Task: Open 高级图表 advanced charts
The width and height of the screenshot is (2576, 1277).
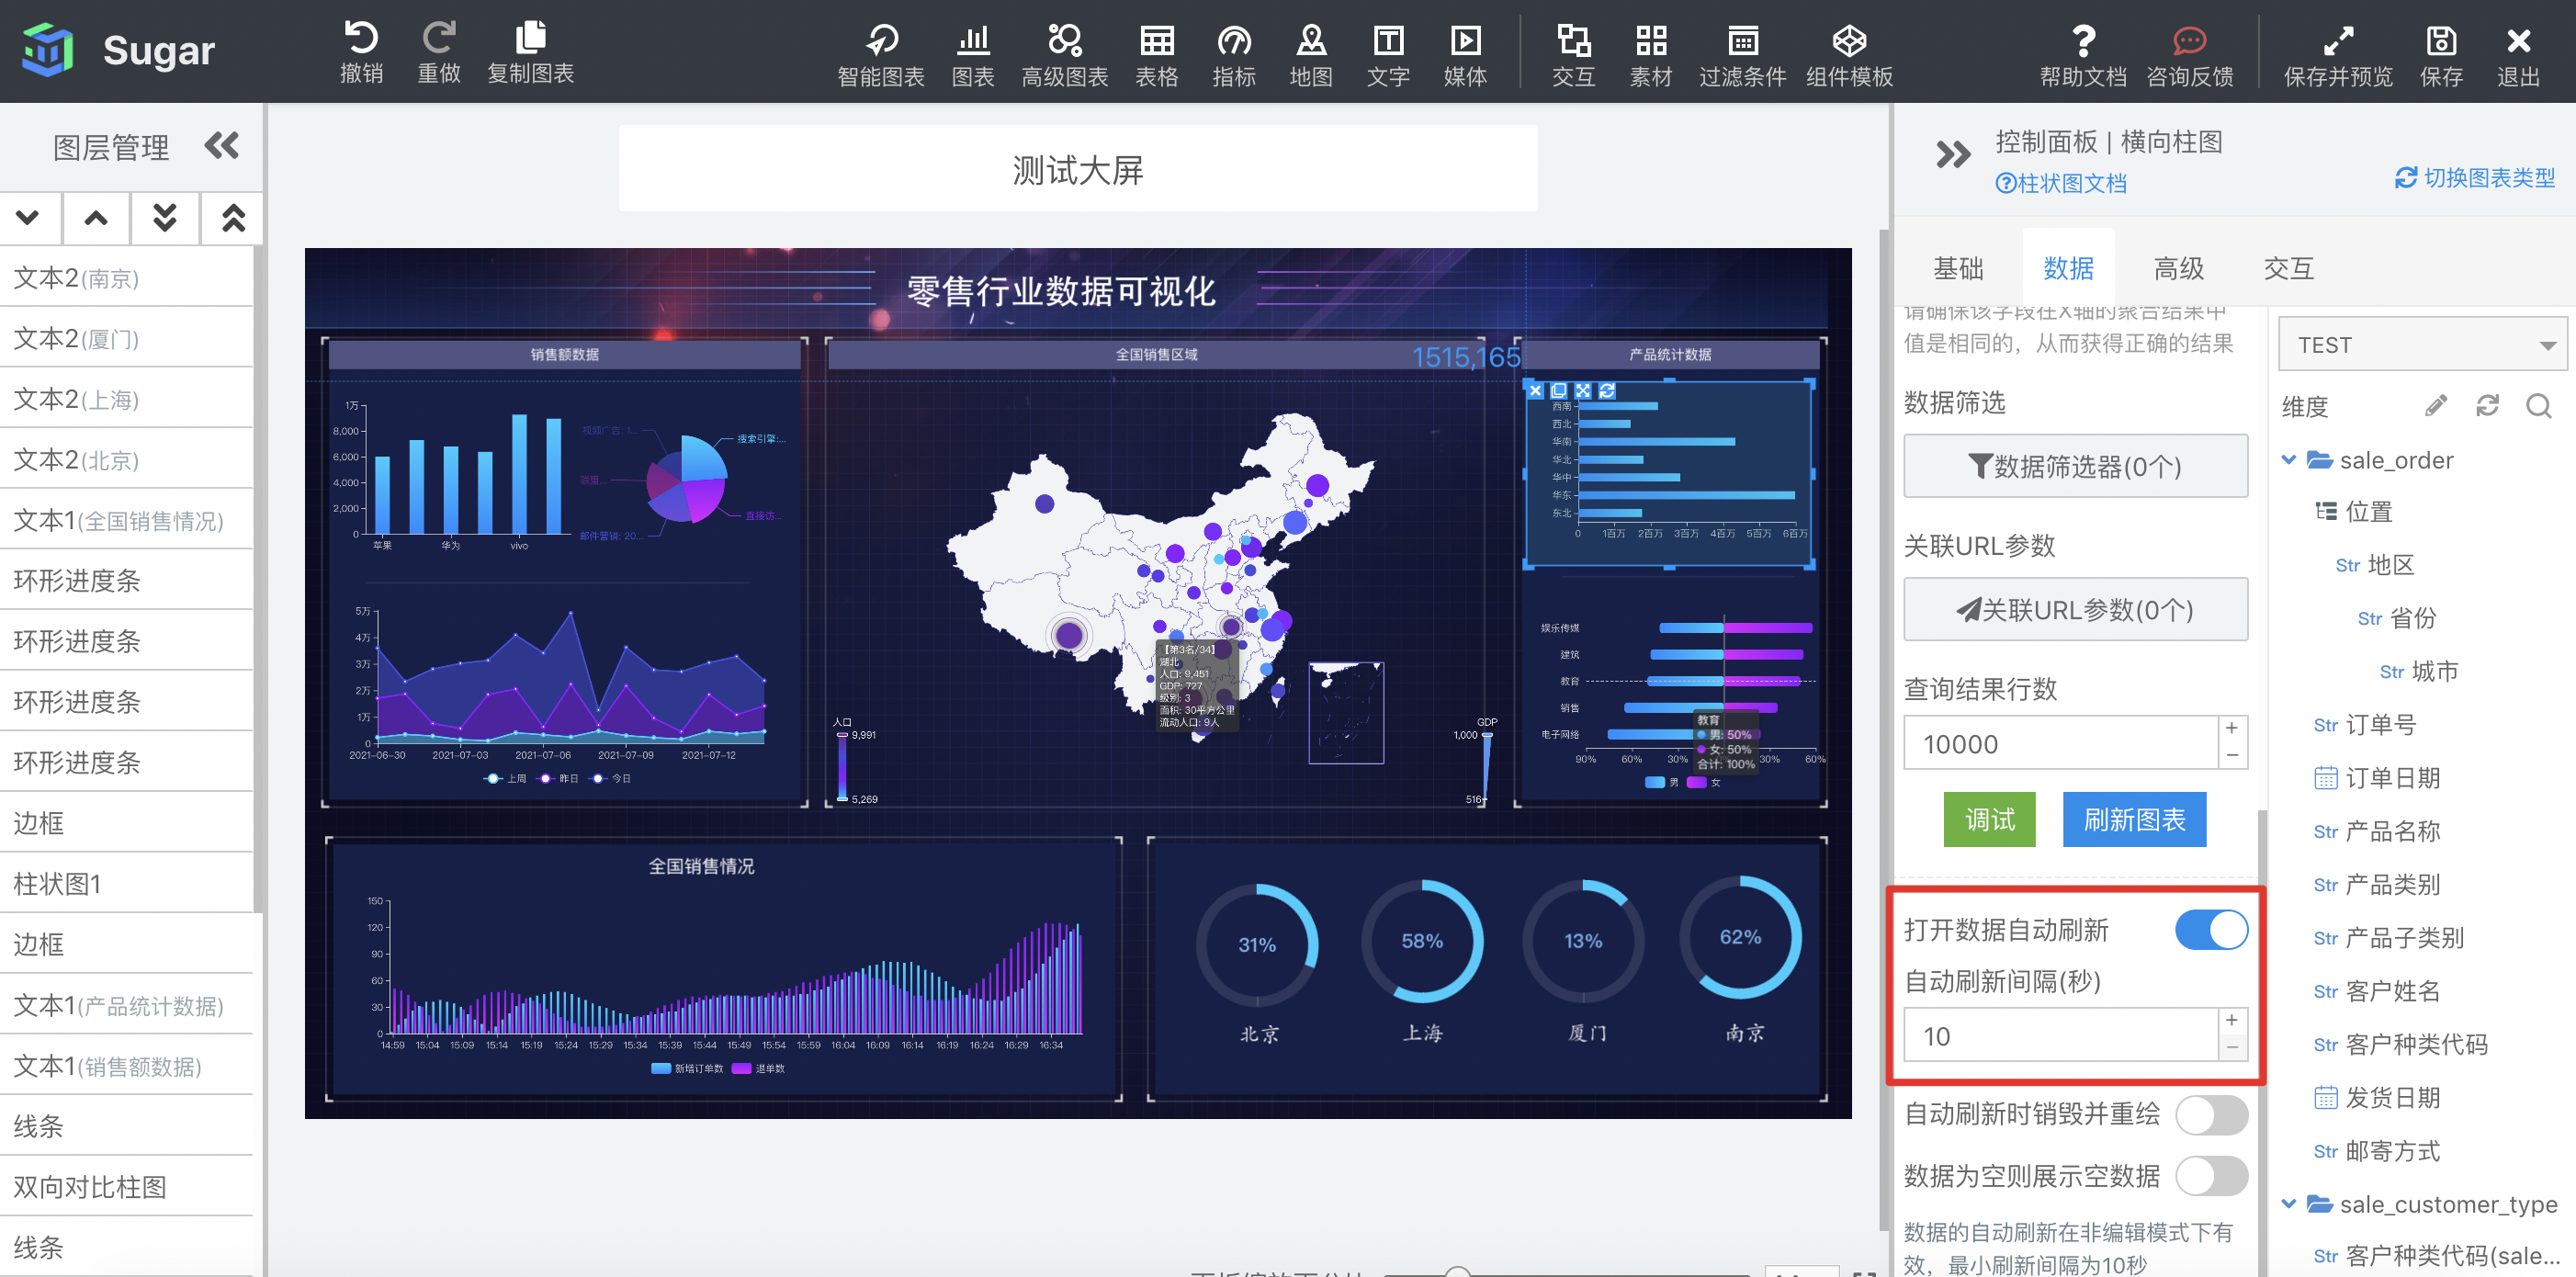Action: click(1064, 55)
